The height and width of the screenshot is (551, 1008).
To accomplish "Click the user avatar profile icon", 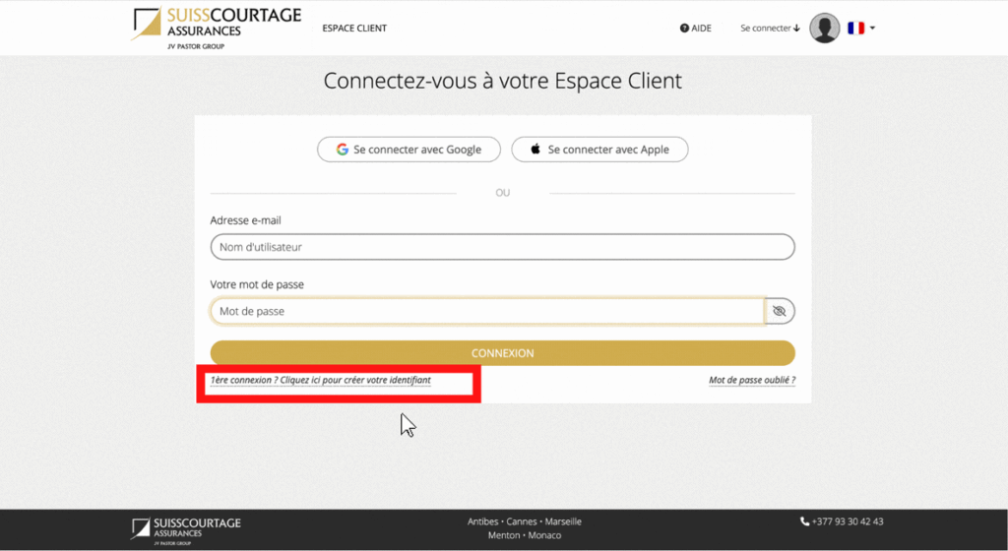I will [x=824, y=29].
